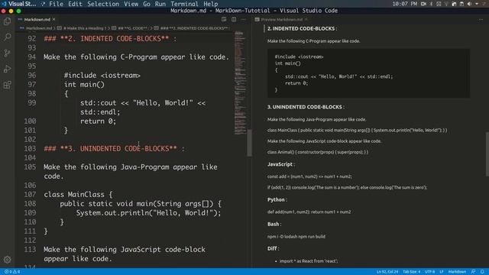The width and height of the screenshot is (489, 275).
Task: Open the Selection menu
Action: coord(103,4)
